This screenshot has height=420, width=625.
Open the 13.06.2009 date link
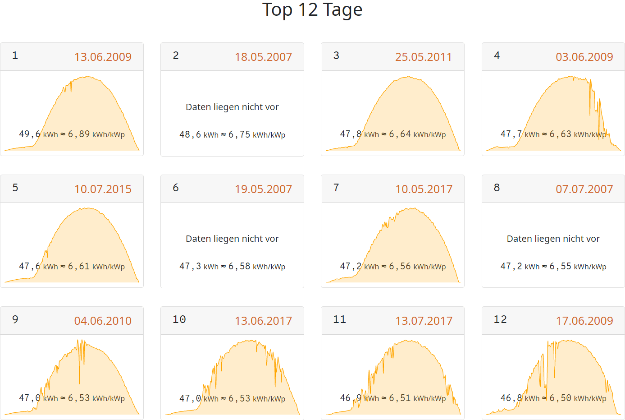click(x=103, y=57)
